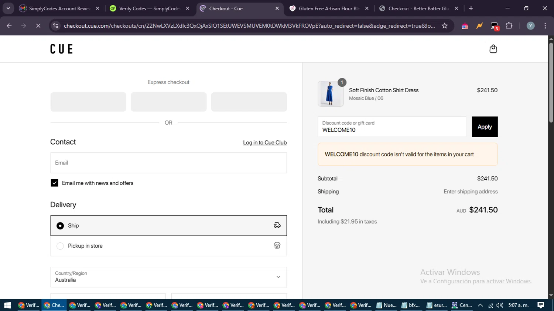The height and width of the screenshot is (311, 554).
Task: Close the Gluten Free Artisan Flour tab
Action: point(367,8)
